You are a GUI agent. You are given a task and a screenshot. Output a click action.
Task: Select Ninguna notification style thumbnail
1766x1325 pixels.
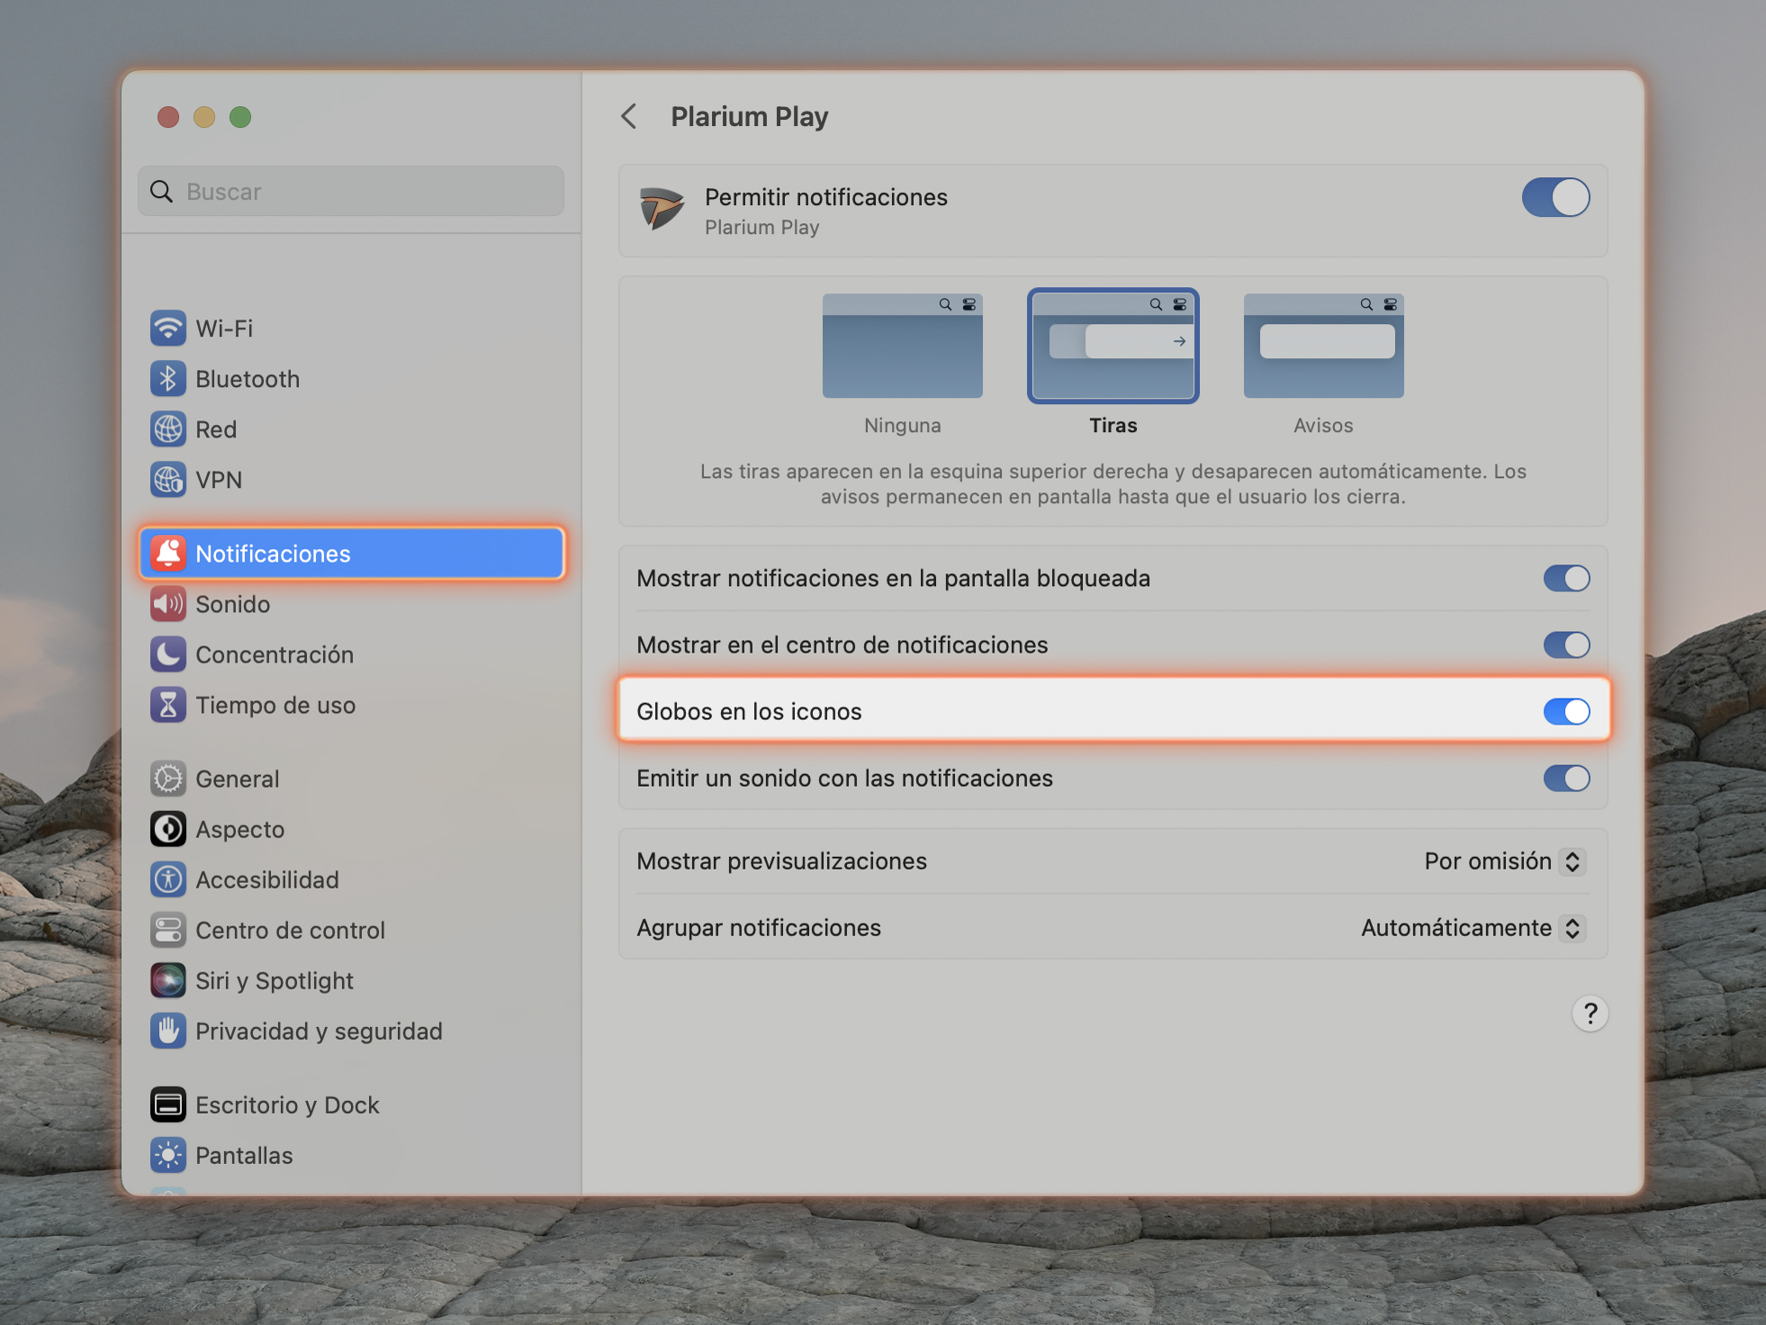pyautogui.click(x=902, y=346)
